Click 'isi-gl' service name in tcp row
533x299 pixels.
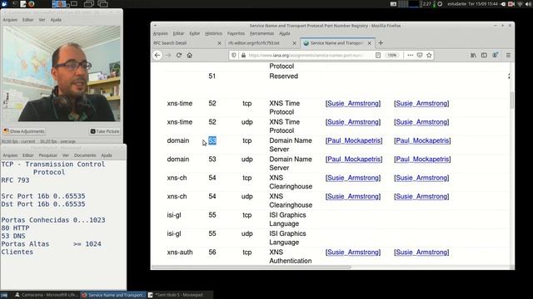(x=174, y=215)
